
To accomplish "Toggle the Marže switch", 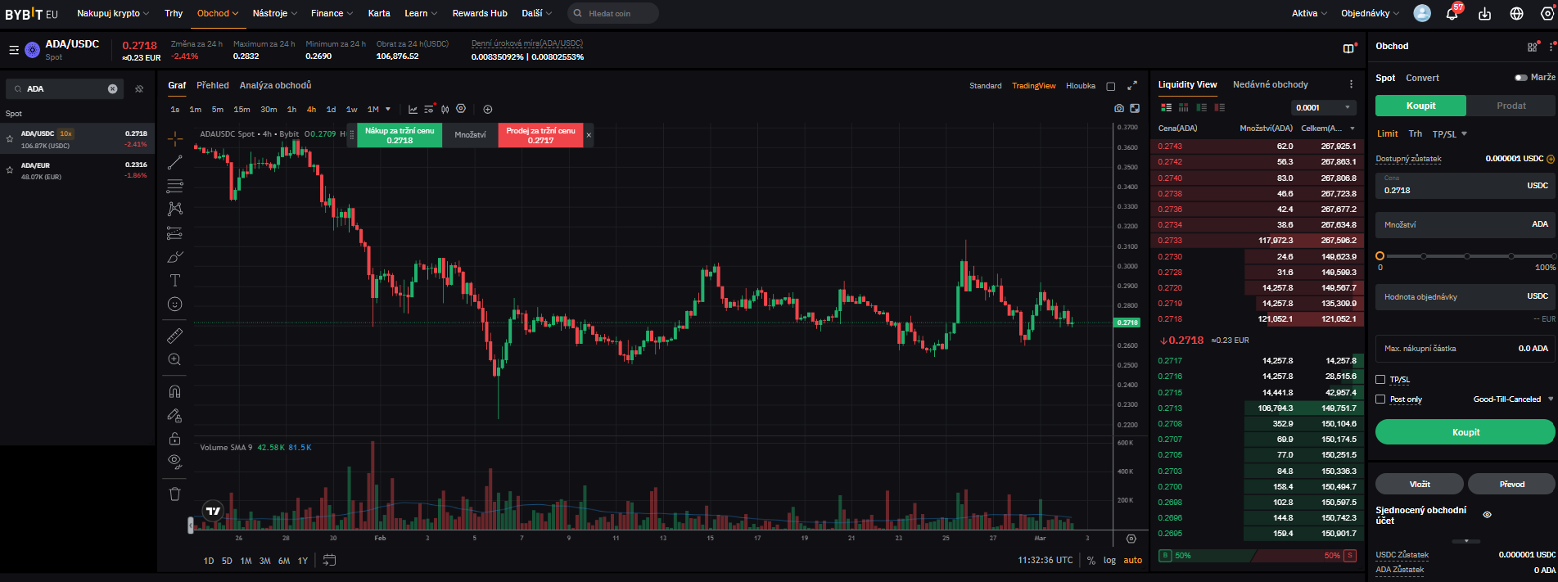I will (x=1520, y=78).
